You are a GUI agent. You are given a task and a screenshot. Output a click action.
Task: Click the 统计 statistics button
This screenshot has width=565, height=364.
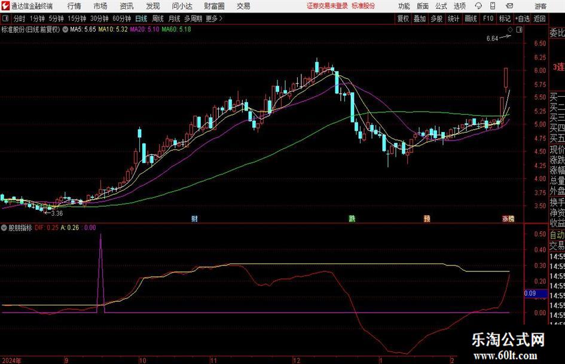click(453, 19)
